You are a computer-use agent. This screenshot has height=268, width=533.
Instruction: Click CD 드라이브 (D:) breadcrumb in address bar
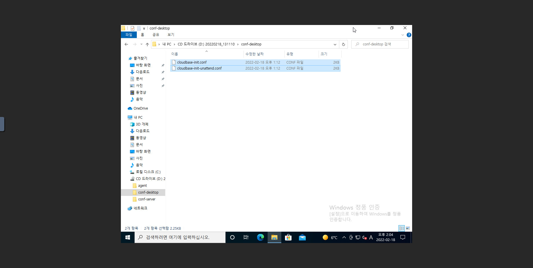(206, 44)
